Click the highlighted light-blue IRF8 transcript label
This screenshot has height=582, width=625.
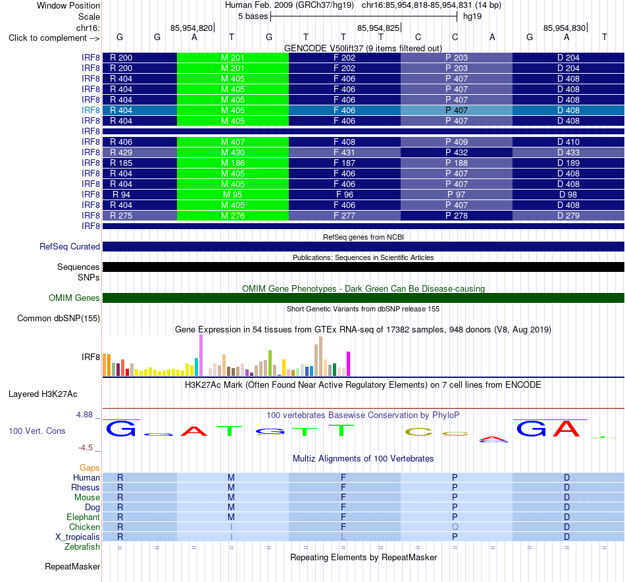click(91, 110)
